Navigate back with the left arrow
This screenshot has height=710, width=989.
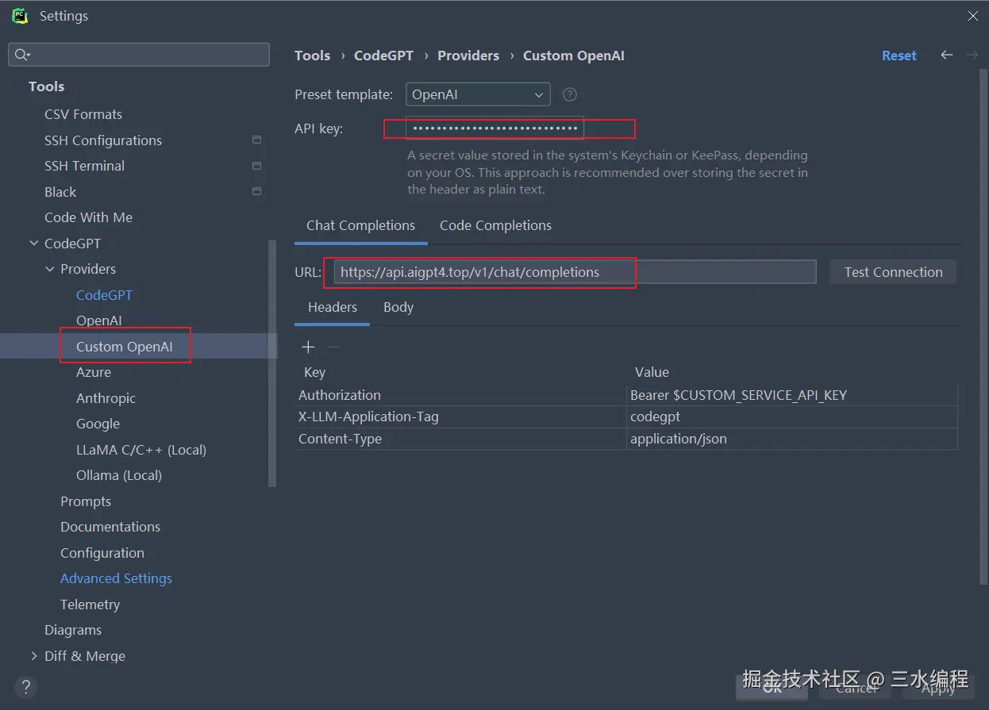point(946,55)
